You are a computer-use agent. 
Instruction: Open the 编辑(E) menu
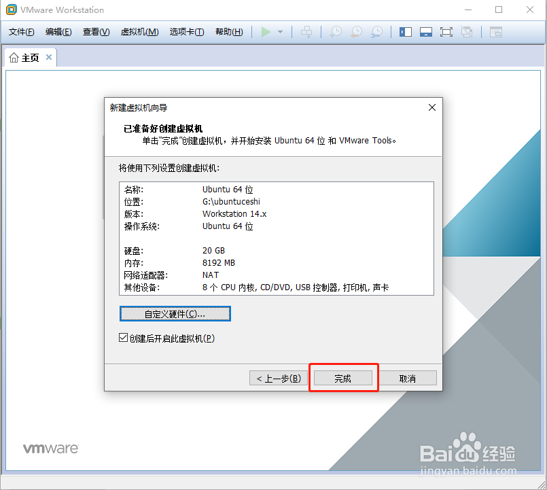pyautogui.click(x=58, y=32)
